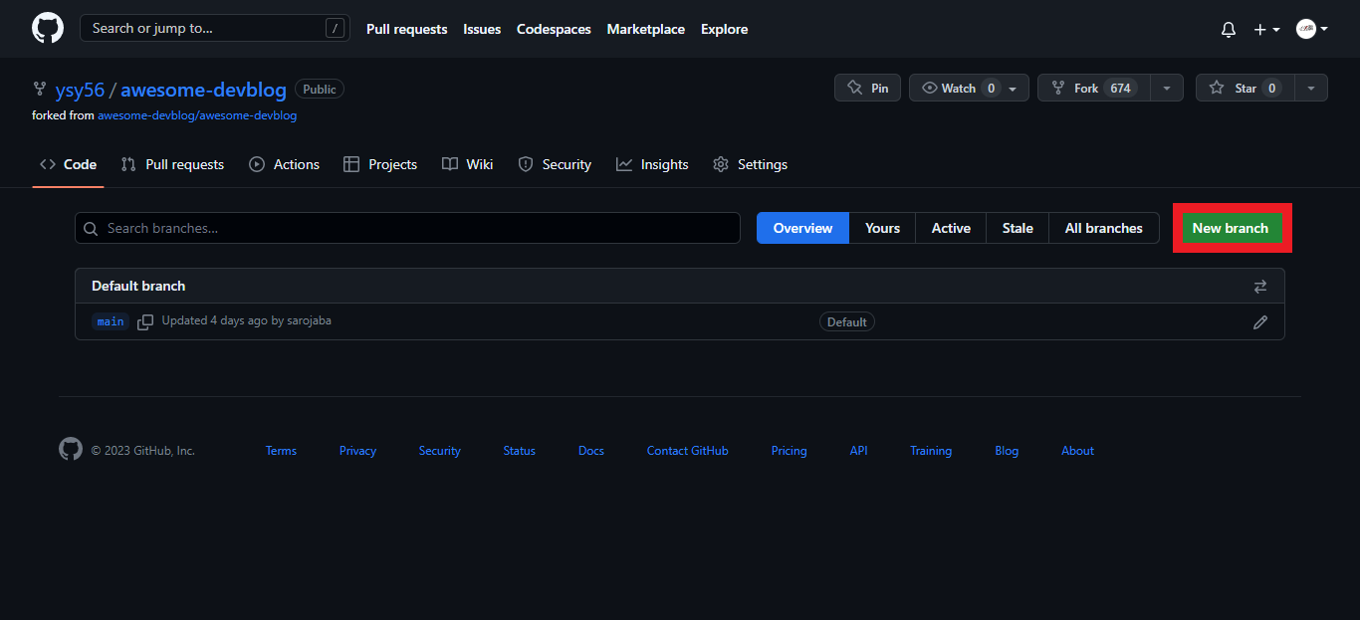This screenshot has width=1360, height=620.
Task: Open the upstream awesome-devblog/awesome-devblog link
Action: pyautogui.click(x=197, y=115)
